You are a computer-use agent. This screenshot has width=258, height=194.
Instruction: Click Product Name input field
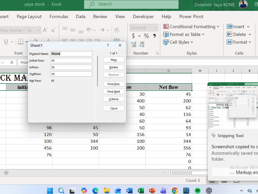(71, 54)
